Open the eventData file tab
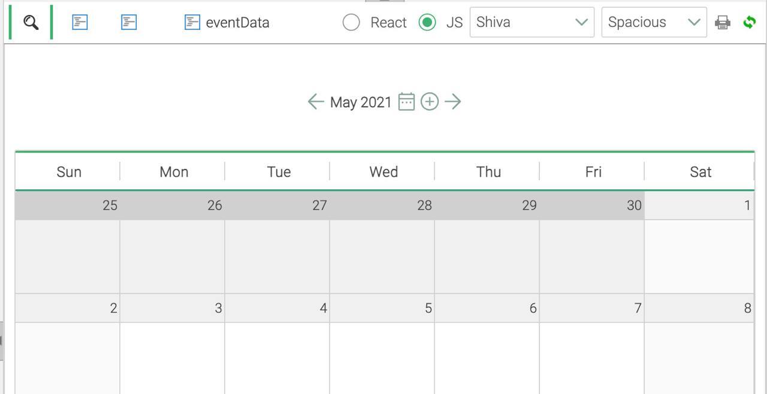767x394 pixels. point(227,23)
